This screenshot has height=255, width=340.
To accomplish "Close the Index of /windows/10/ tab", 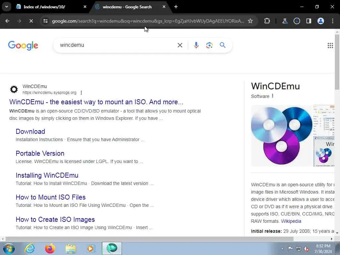I will point(85,7).
